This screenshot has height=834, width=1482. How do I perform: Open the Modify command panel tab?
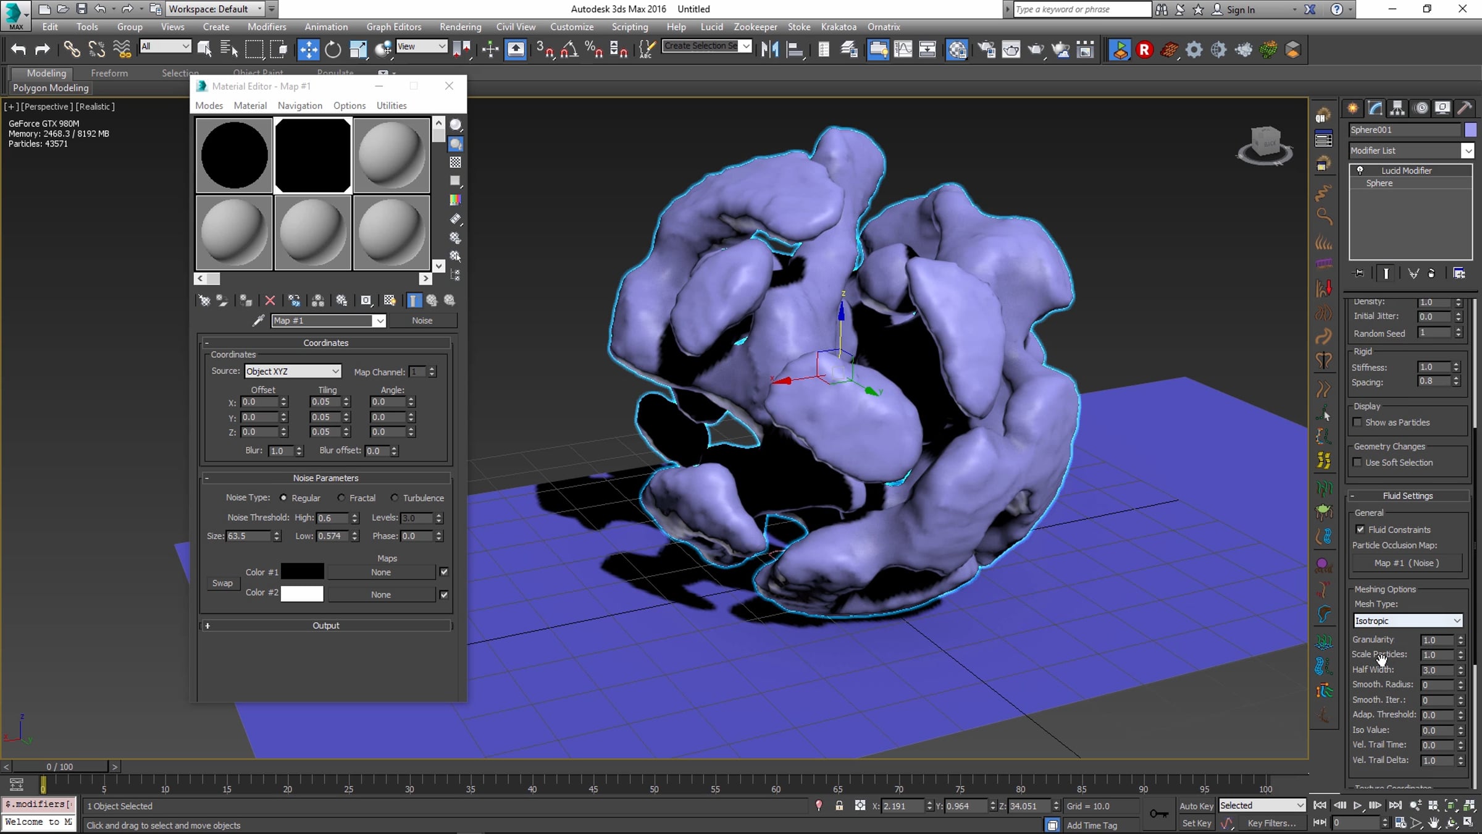point(1375,108)
